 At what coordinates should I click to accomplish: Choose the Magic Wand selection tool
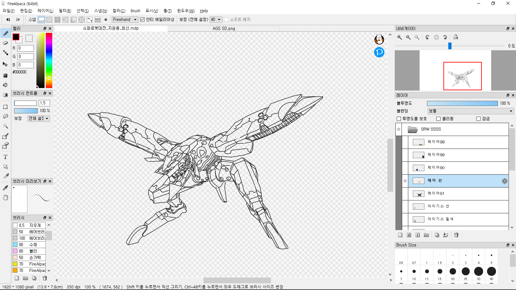pyautogui.click(x=5, y=126)
